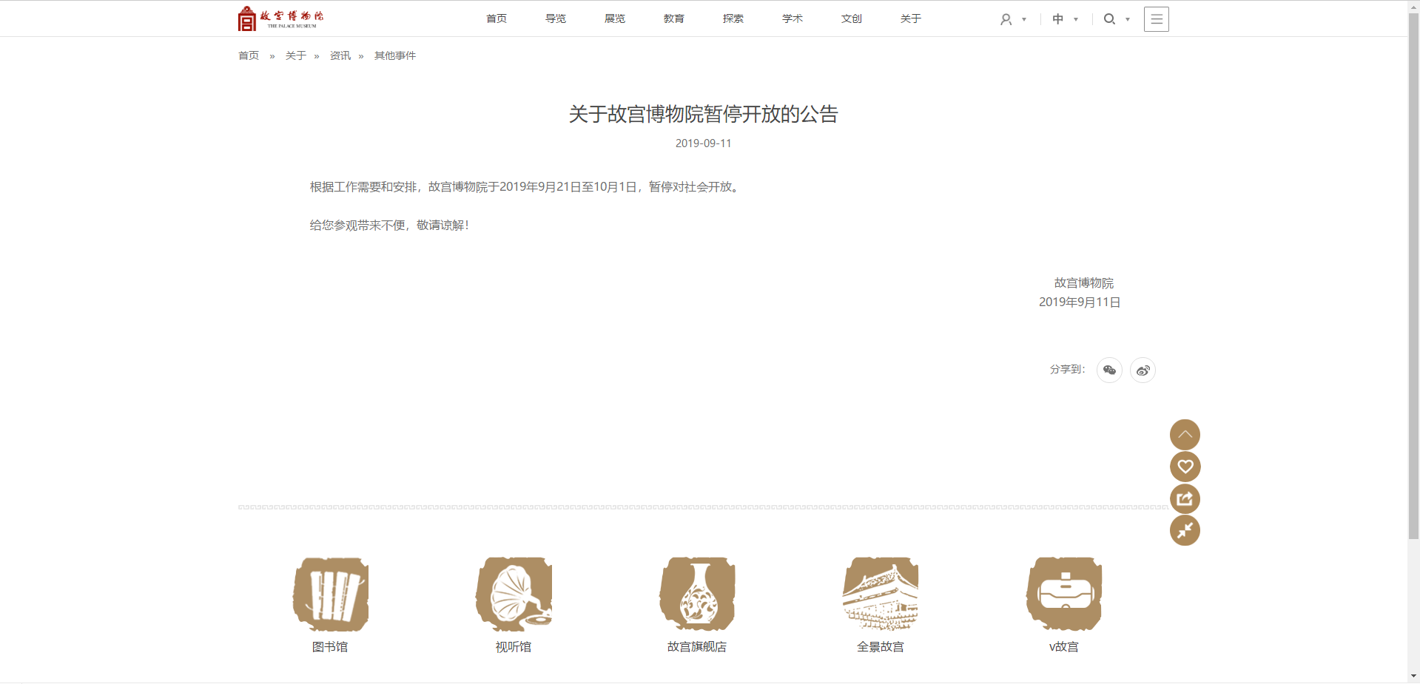Open the hamburger menu icon
Image resolution: width=1420 pixels, height=684 pixels.
1156,19
